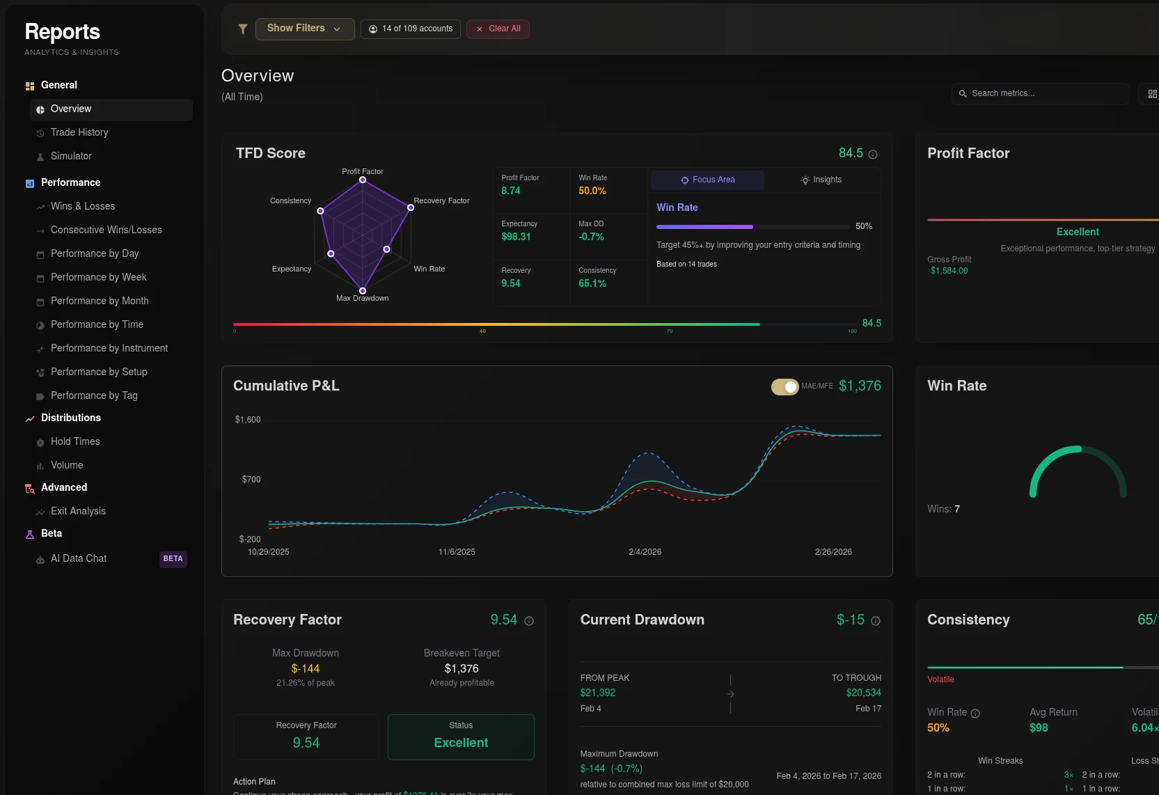Click the info icon next to Win Rate in Consistency
The height and width of the screenshot is (795, 1159).
(x=975, y=714)
